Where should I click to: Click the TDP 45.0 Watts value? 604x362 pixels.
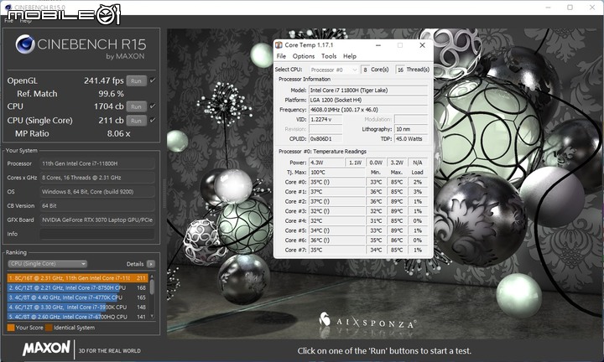coord(411,138)
